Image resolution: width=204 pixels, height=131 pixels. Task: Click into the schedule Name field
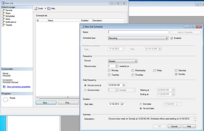(x=138, y=32)
